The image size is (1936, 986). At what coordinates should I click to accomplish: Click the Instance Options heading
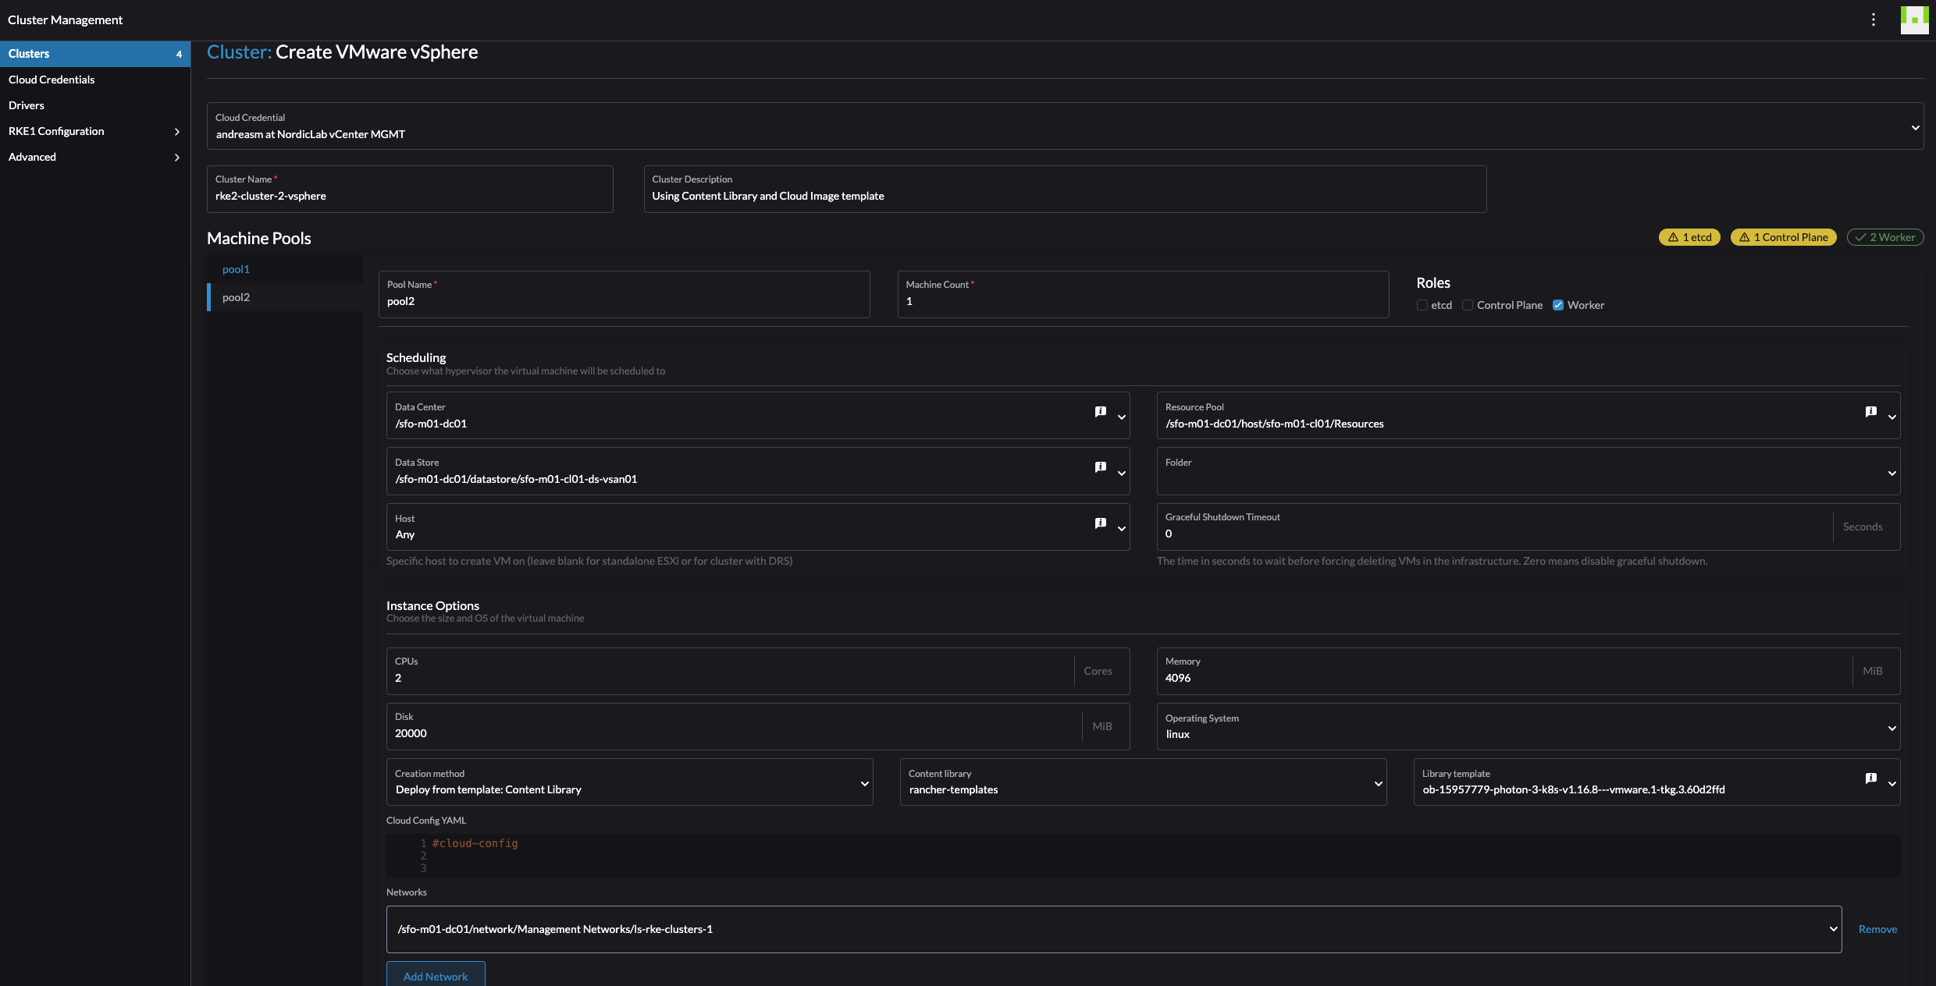coord(432,605)
